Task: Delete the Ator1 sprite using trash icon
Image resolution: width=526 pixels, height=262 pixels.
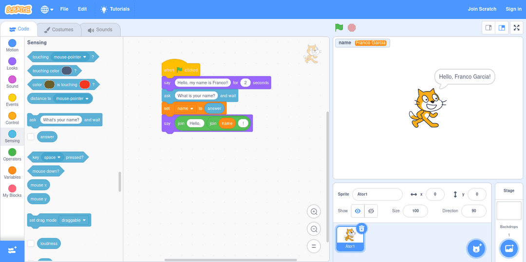Action: click(x=361, y=228)
